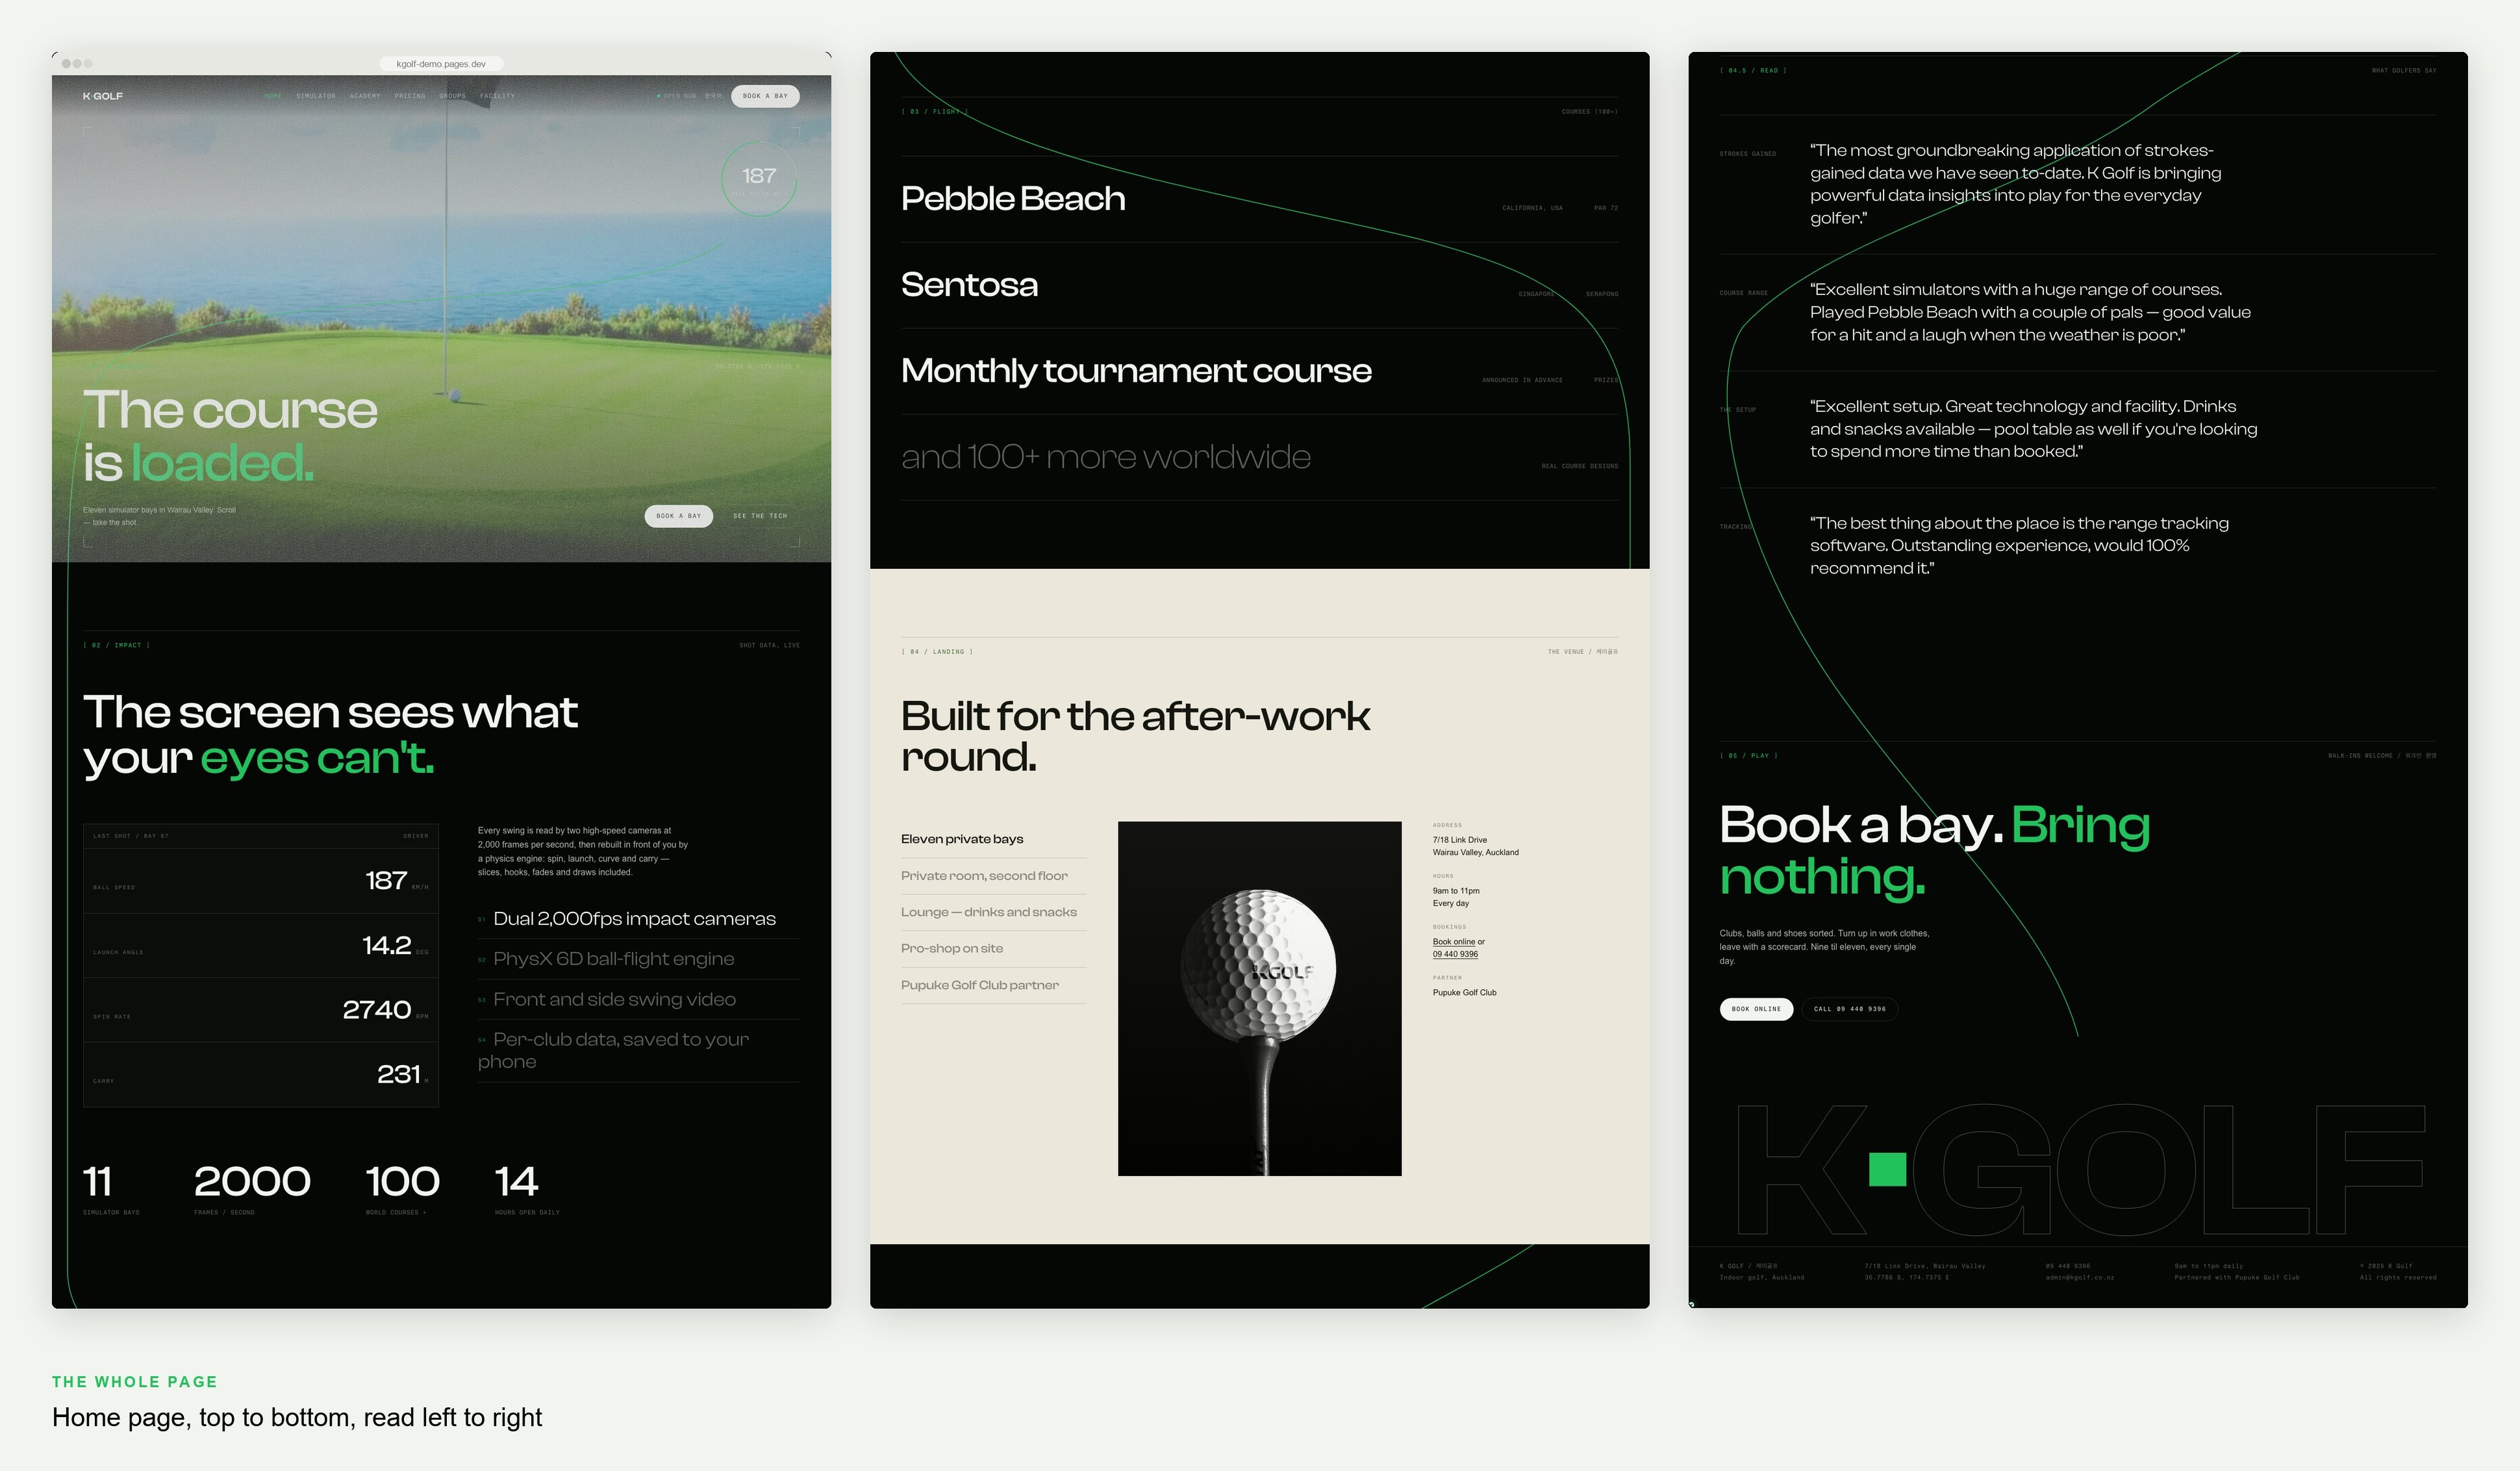The image size is (2520, 1471).
Task: Open the Groups nav link
Action: point(453,96)
